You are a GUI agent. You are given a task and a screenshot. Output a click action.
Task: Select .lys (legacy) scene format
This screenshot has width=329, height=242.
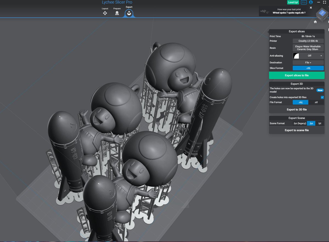click(x=299, y=123)
